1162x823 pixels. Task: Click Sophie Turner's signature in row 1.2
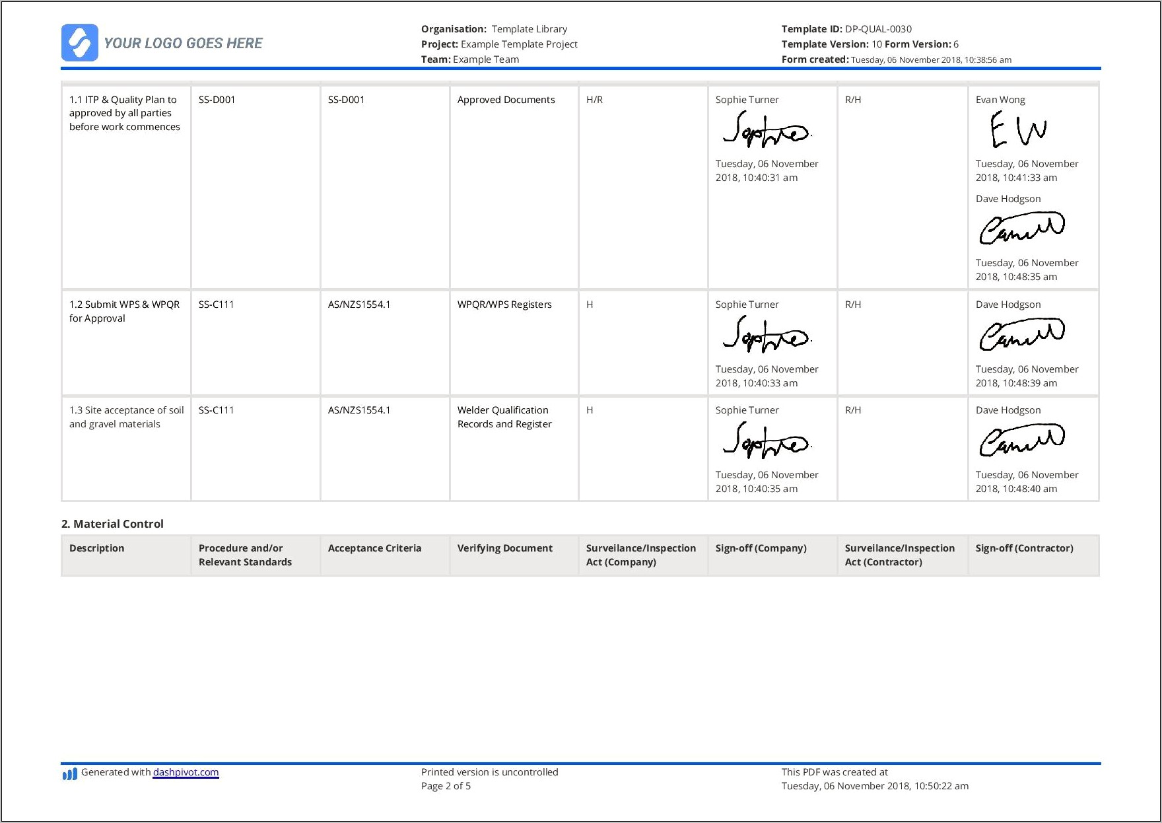(x=767, y=335)
